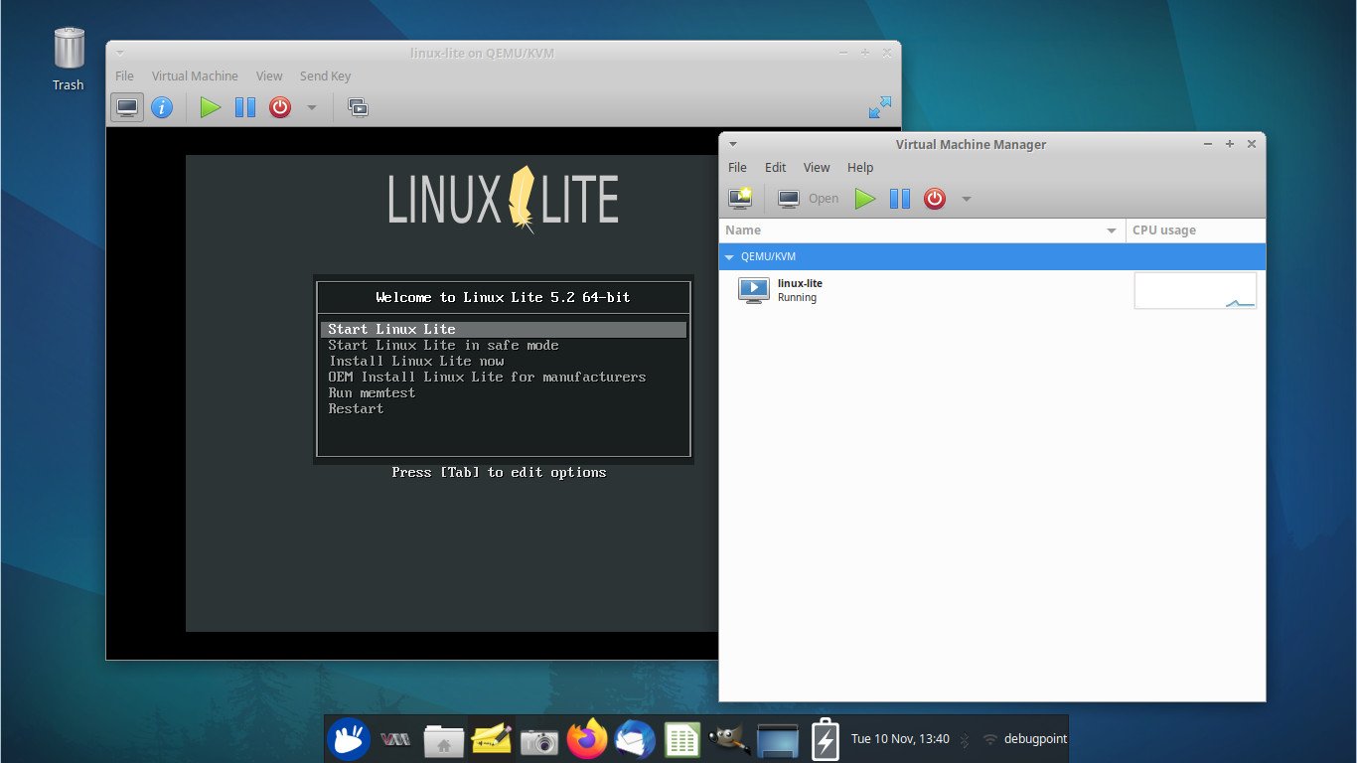Launch GIMP from the taskbar
Image resolution: width=1357 pixels, height=763 pixels.
(x=730, y=738)
